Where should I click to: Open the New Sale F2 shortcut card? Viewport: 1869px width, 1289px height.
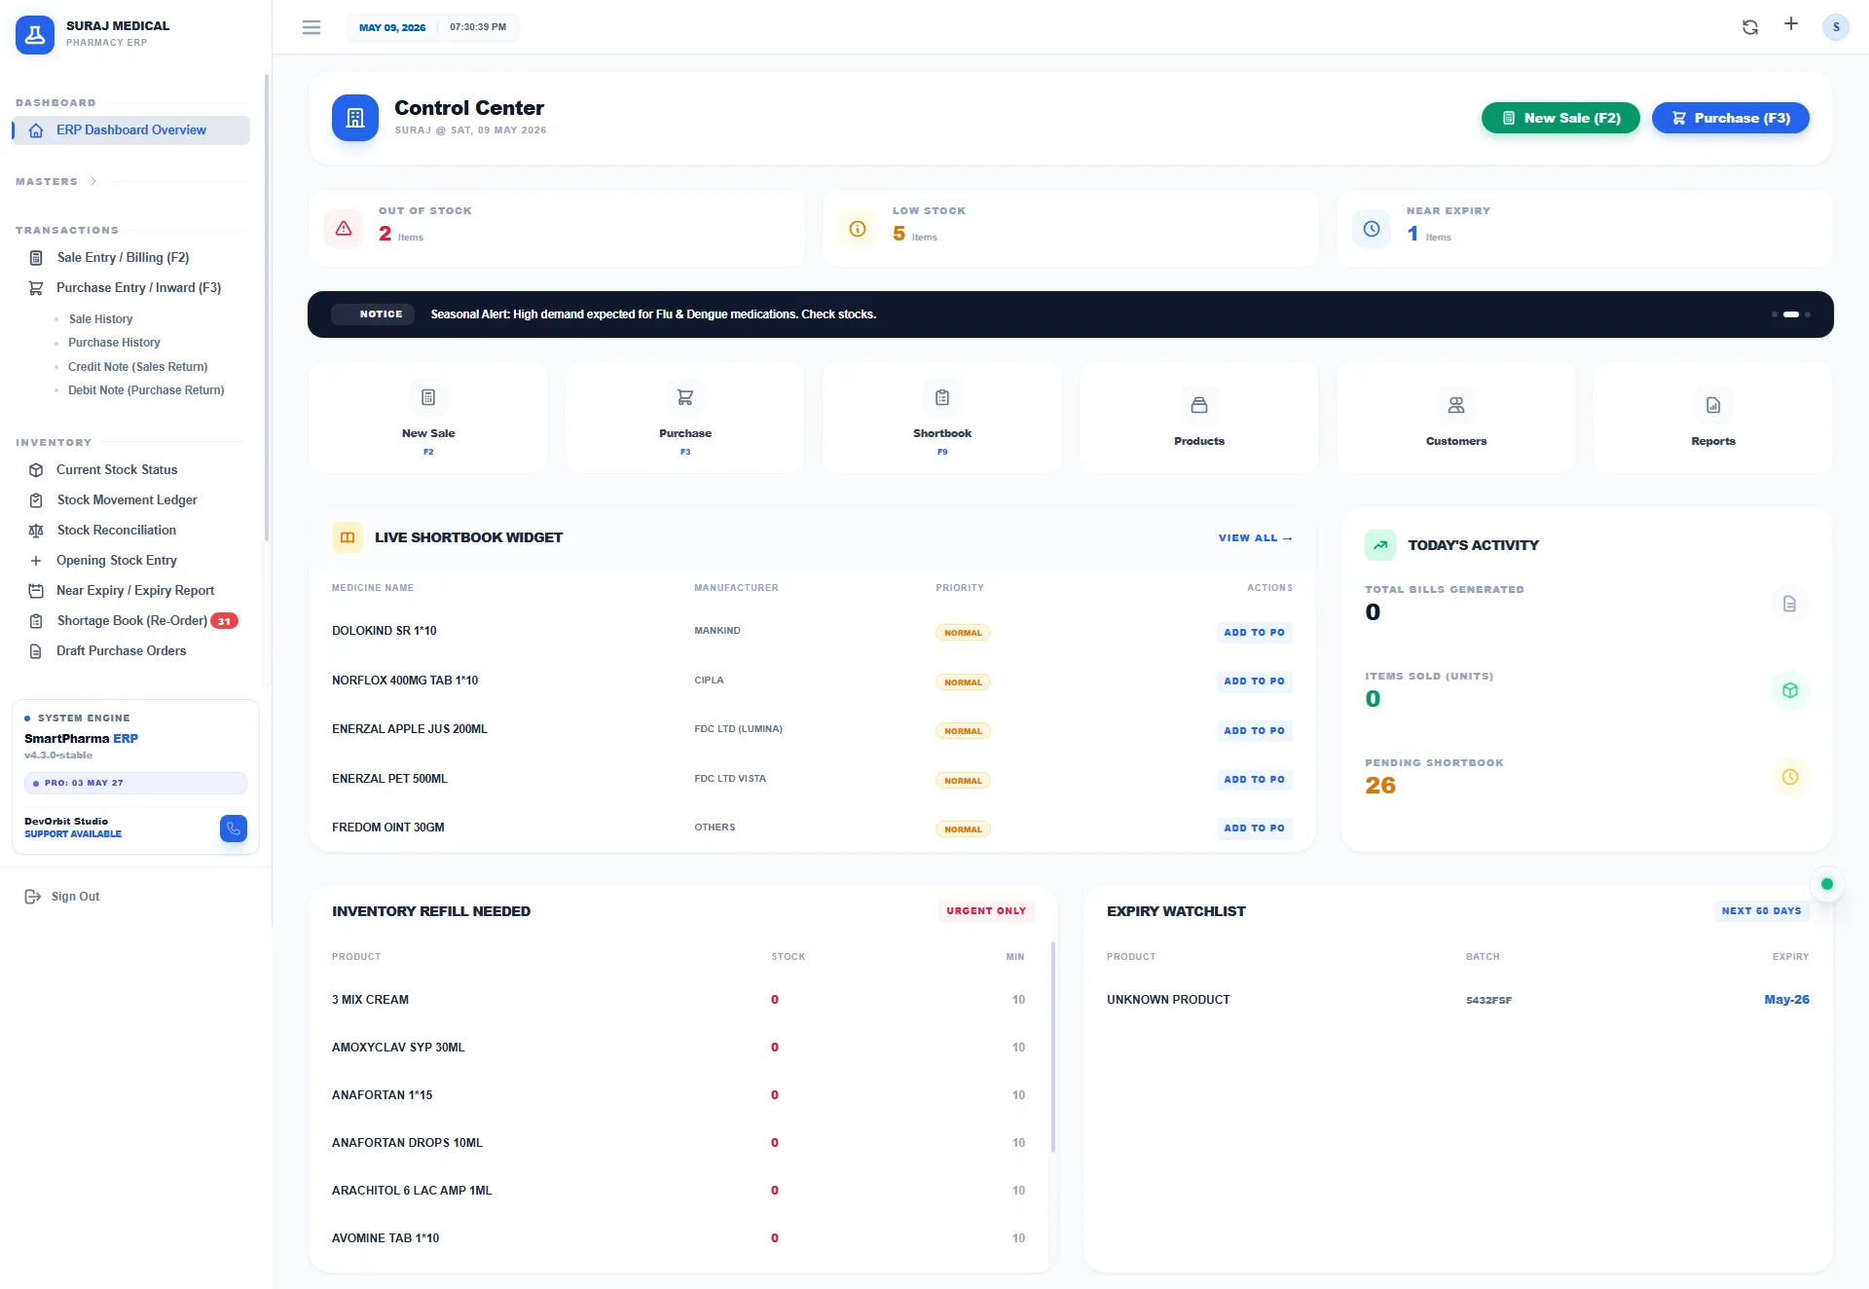click(x=428, y=418)
